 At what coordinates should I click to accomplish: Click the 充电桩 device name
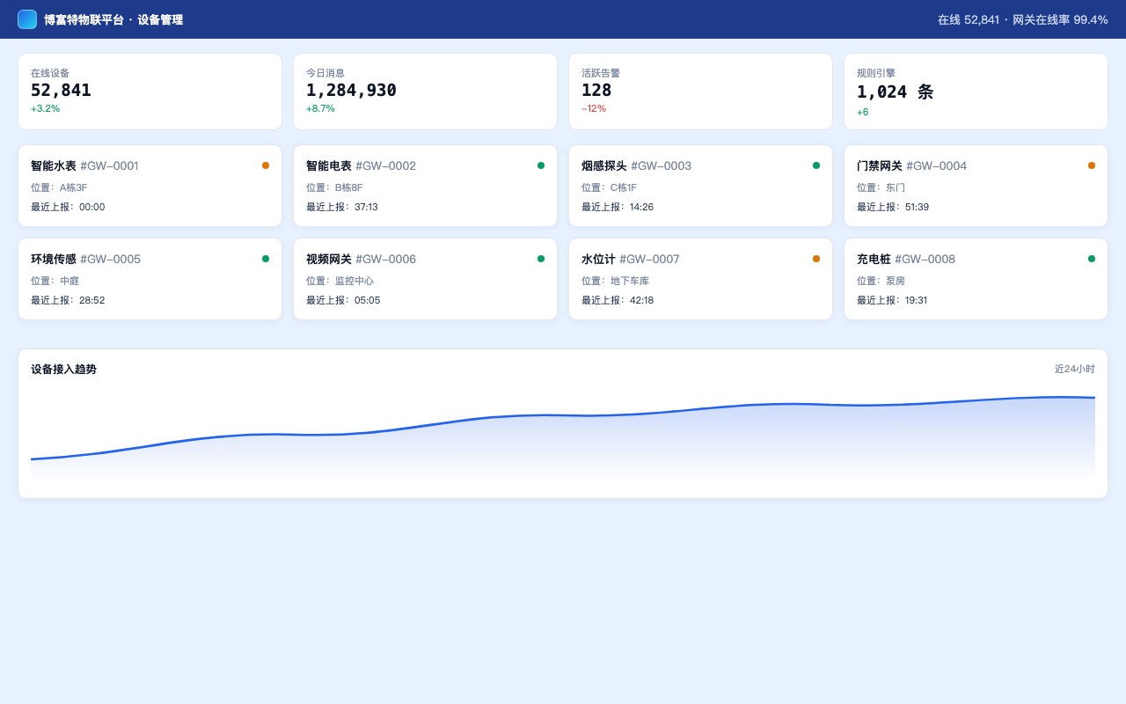point(874,259)
